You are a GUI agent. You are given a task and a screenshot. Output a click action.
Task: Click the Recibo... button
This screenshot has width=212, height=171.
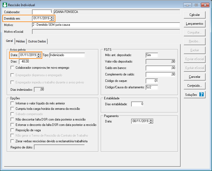[x=195, y=41]
